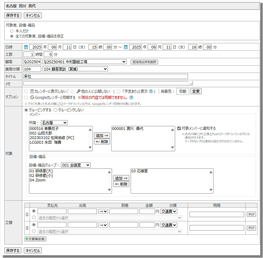This screenshot has width=263, height=258.
Task: Select row ① history radio button
Action: (x=34, y=217)
